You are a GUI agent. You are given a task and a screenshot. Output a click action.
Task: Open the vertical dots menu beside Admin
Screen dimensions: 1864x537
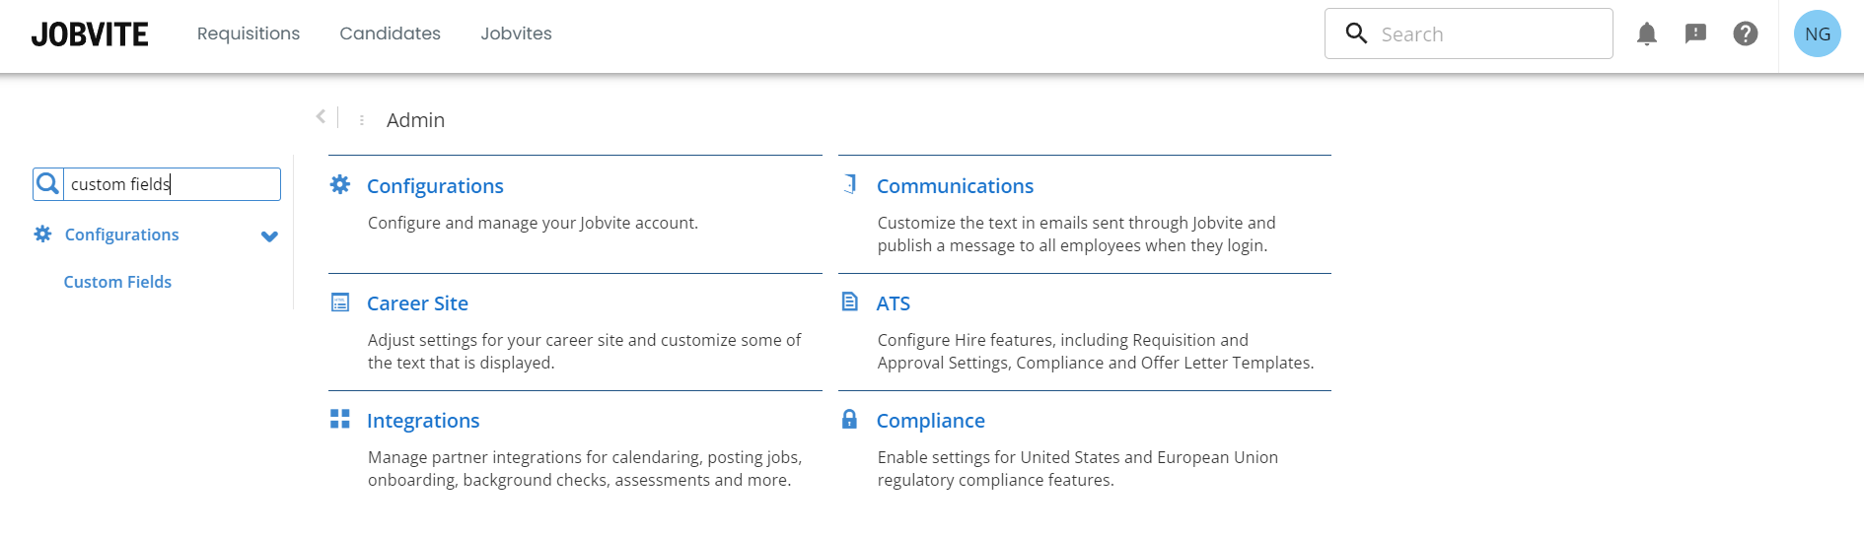click(x=362, y=120)
